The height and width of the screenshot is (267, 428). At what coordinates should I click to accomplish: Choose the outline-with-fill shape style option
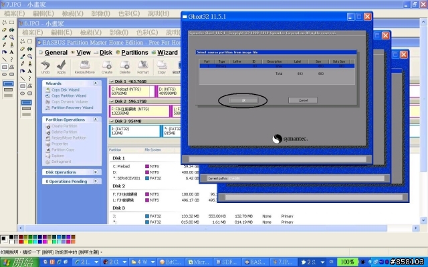(x=8, y=89)
